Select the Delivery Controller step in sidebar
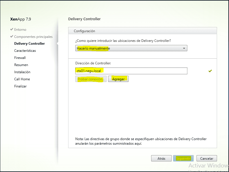229x172 pixels. pyautogui.click(x=29, y=44)
